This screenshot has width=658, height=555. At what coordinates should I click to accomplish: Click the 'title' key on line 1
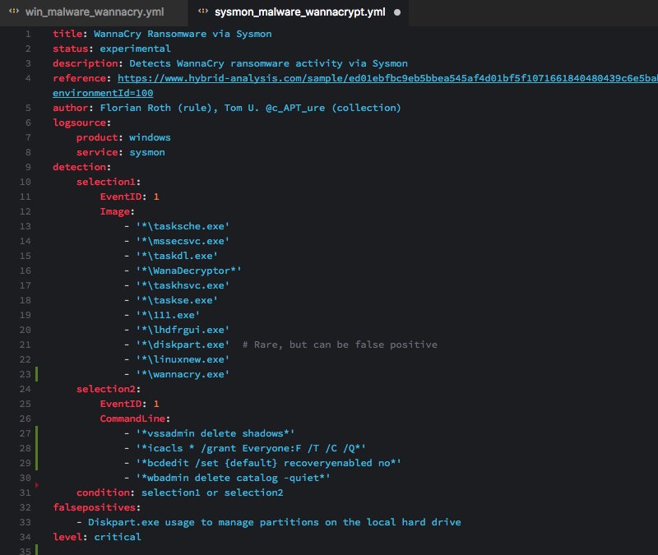[67, 34]
